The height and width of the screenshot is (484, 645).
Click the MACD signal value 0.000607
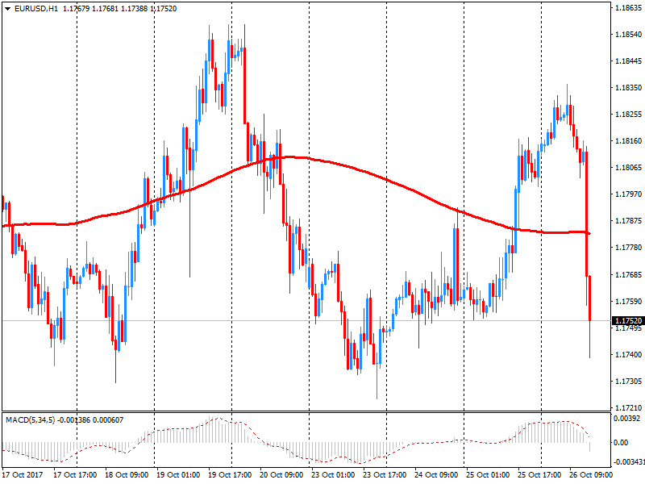[x=108, y=420]
